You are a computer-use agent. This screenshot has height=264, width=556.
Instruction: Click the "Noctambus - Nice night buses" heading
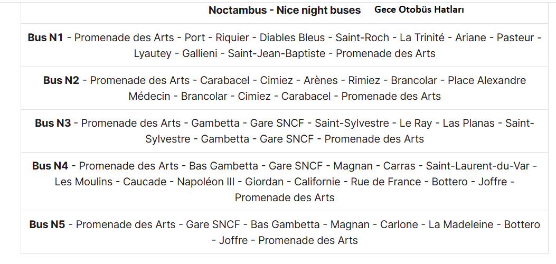[285, 10]
